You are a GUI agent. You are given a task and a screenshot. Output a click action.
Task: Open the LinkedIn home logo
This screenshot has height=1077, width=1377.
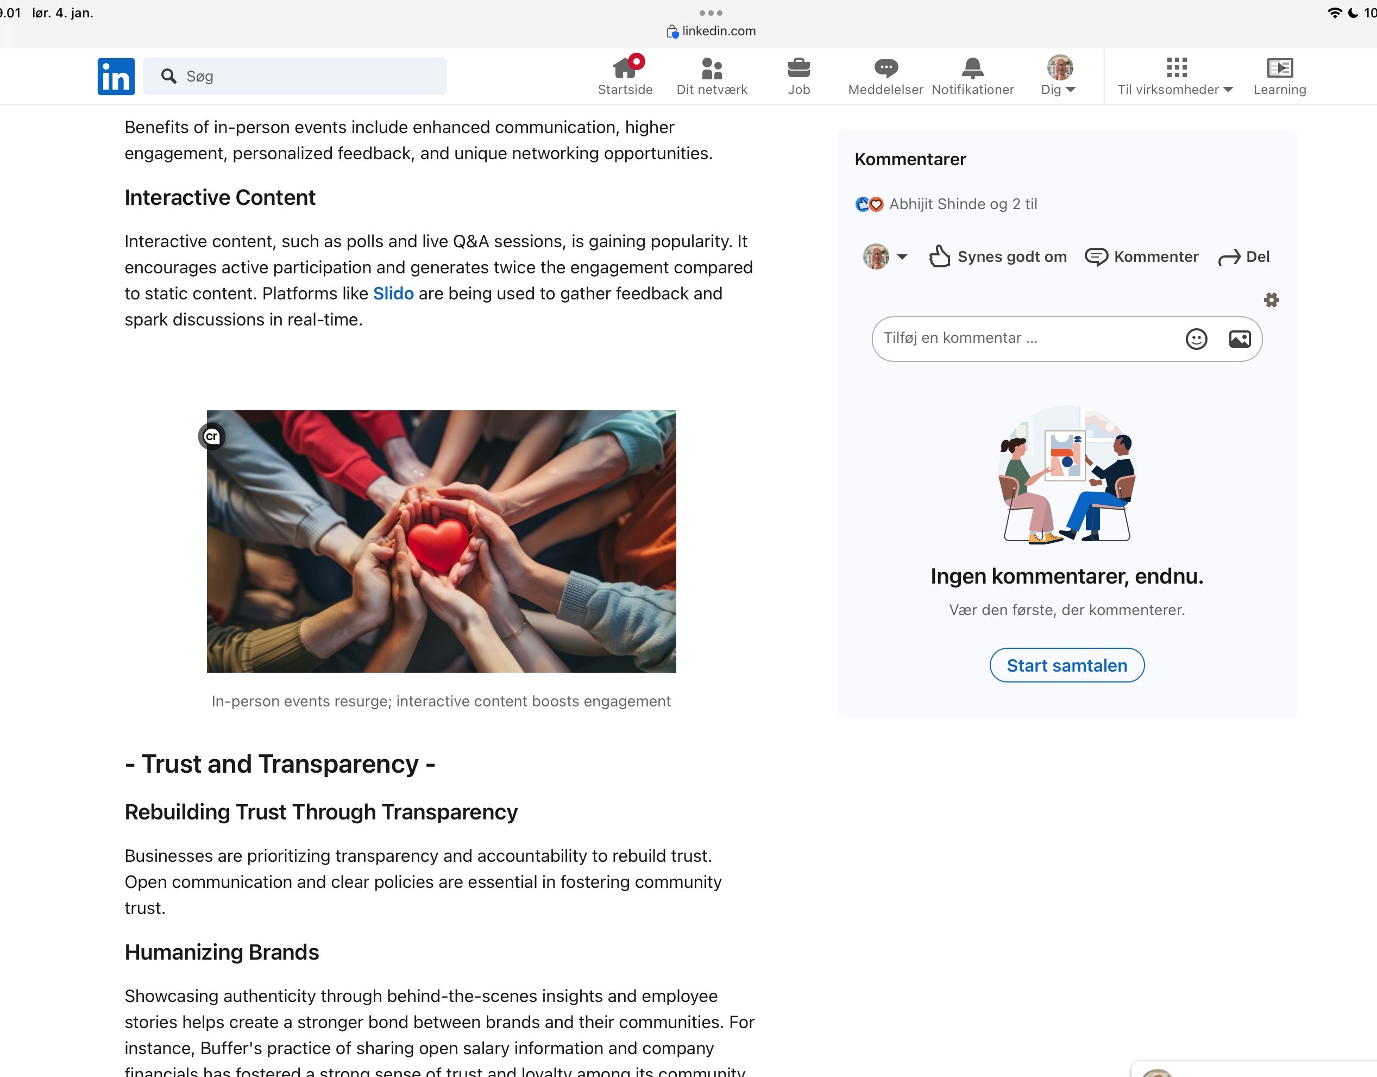pos(116,76)
